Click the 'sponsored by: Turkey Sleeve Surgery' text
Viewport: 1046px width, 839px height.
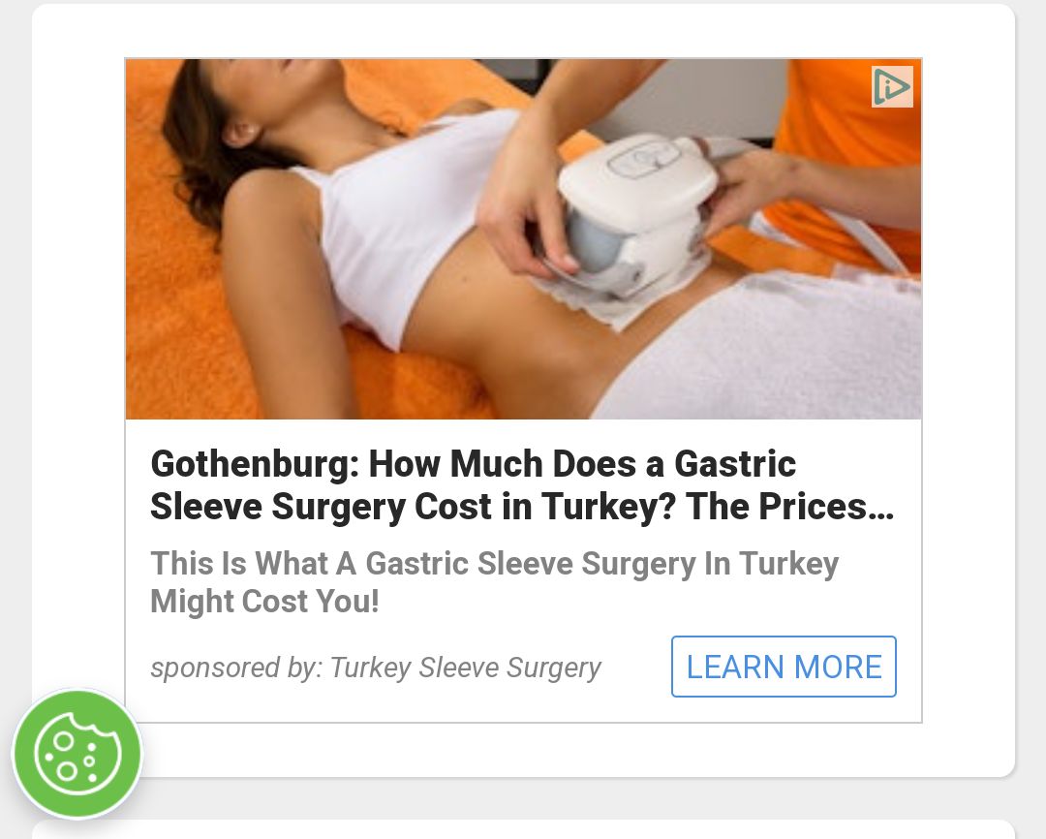[376, 668]
